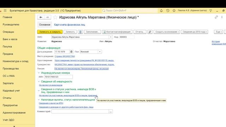Go forward with the right arrow

coord(47,17)
